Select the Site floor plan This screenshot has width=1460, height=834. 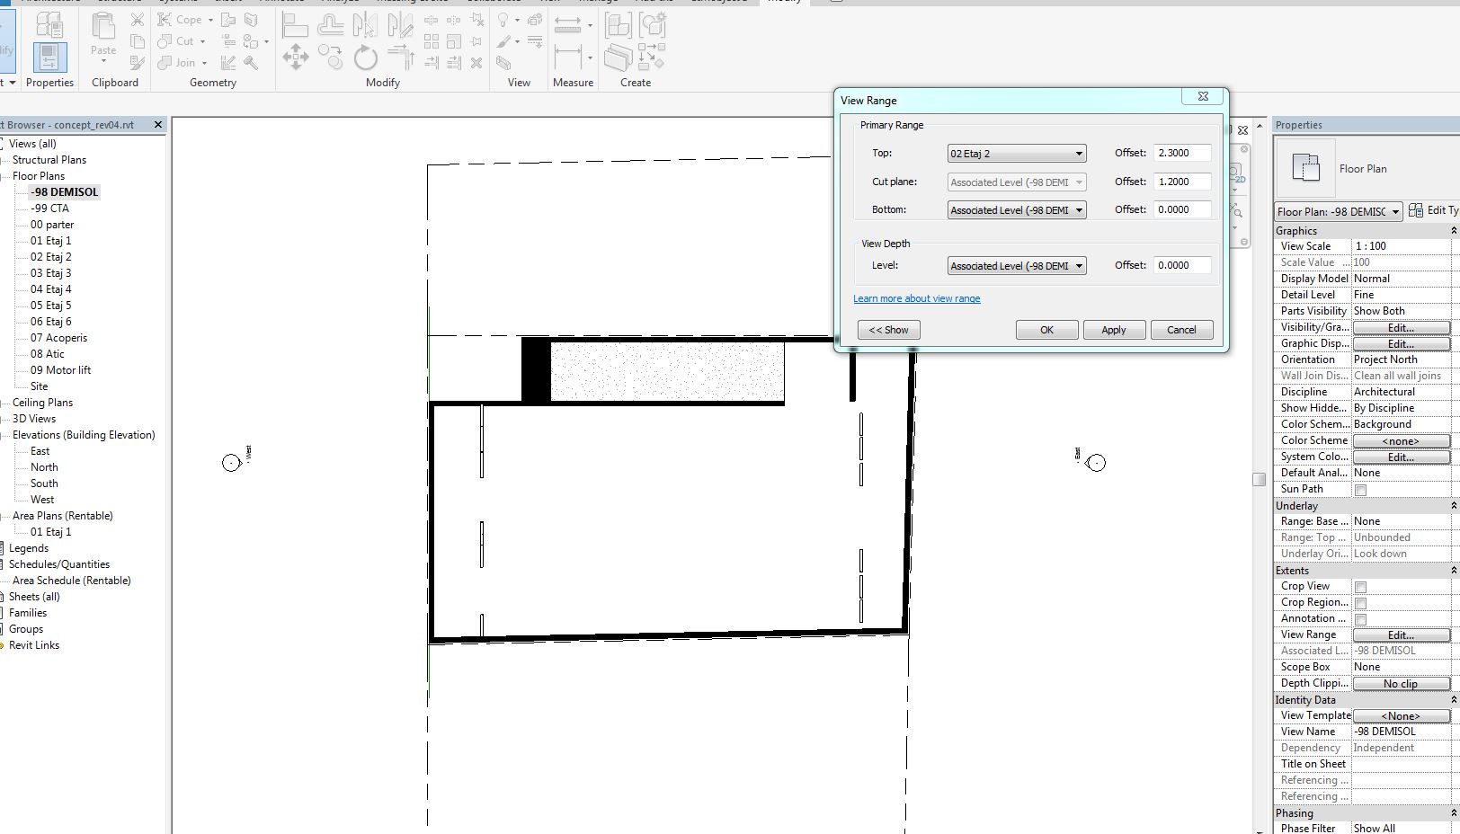click(x=39, y=386)
